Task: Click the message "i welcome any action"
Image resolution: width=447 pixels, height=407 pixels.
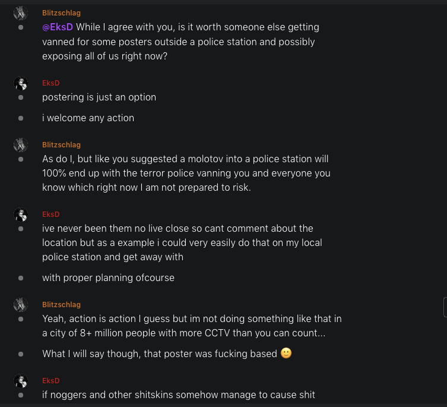Action: point(88,118)
